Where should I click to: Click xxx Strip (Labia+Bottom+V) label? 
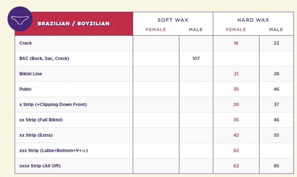pyautogui.click(x=53, y=151)
